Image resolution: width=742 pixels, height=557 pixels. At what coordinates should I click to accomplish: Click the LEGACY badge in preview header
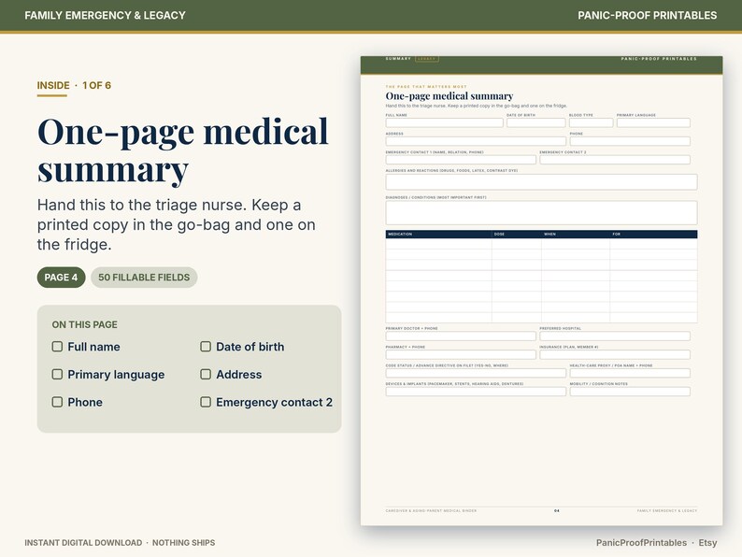coord(427,59)
